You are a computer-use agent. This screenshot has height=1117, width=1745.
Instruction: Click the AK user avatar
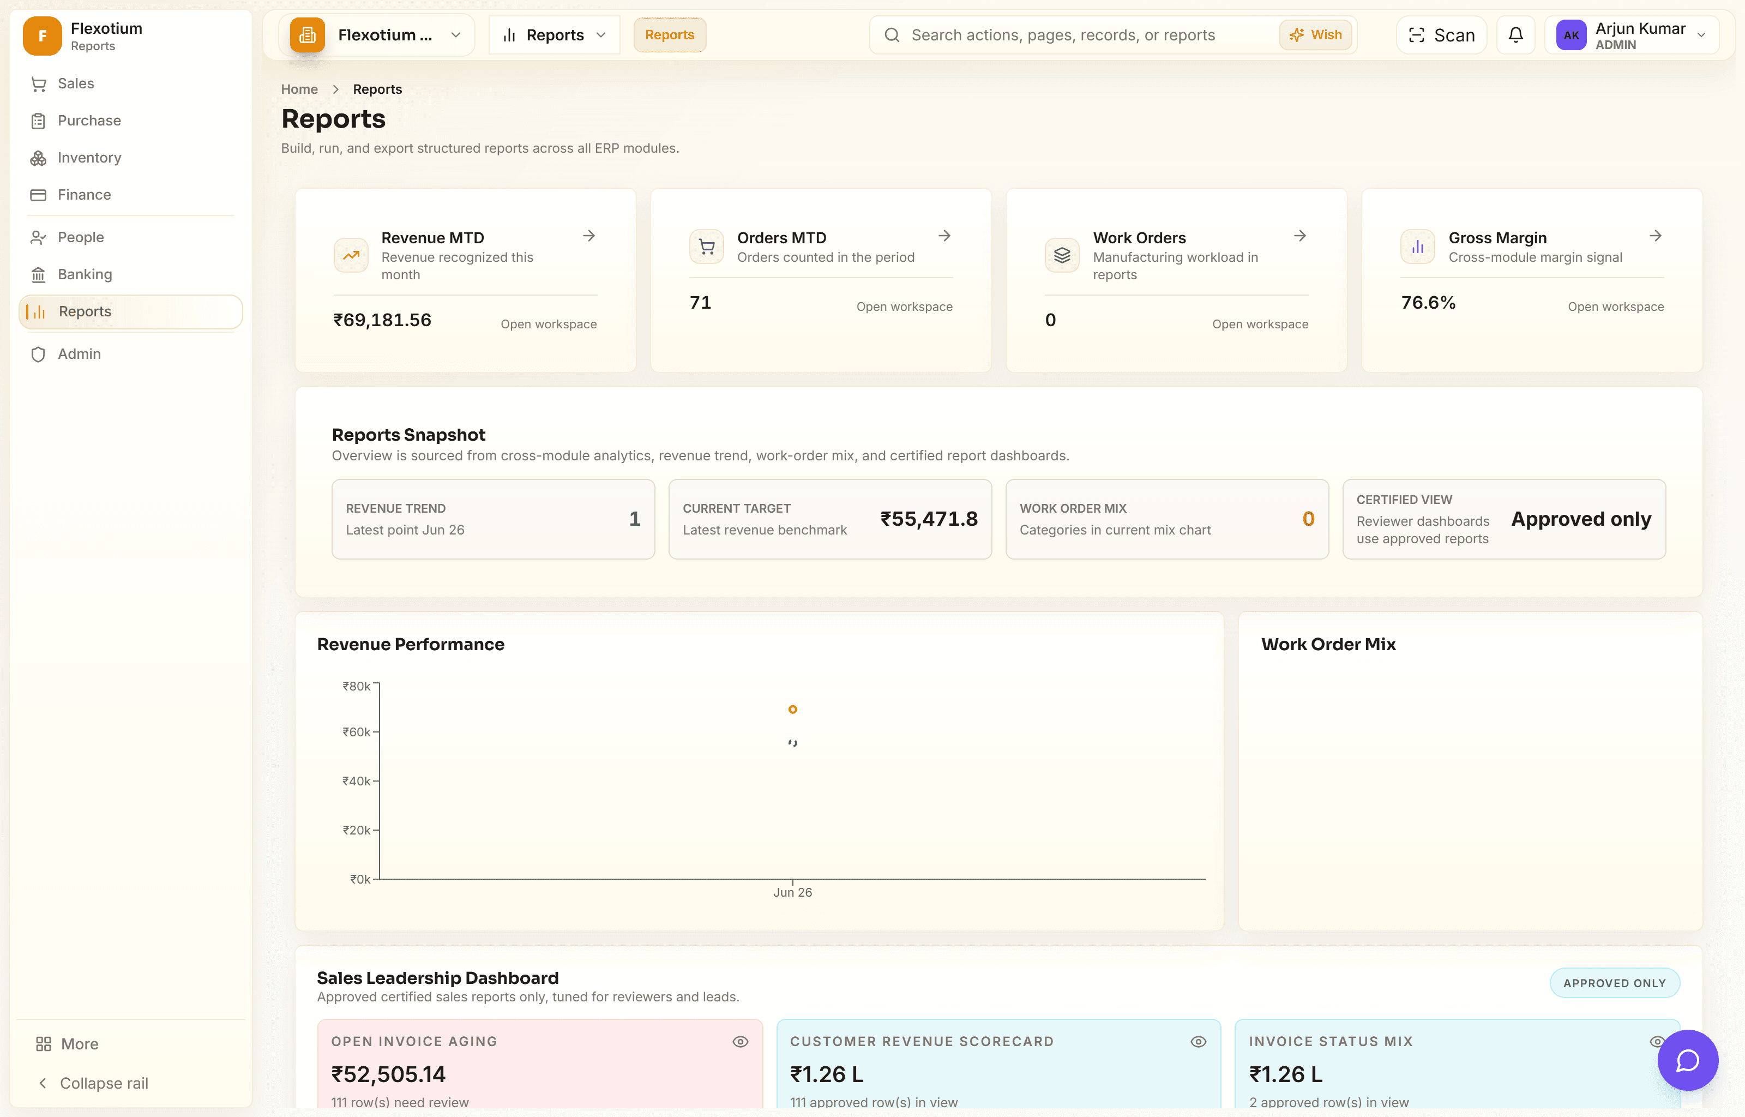click(x=1571, y=35)
